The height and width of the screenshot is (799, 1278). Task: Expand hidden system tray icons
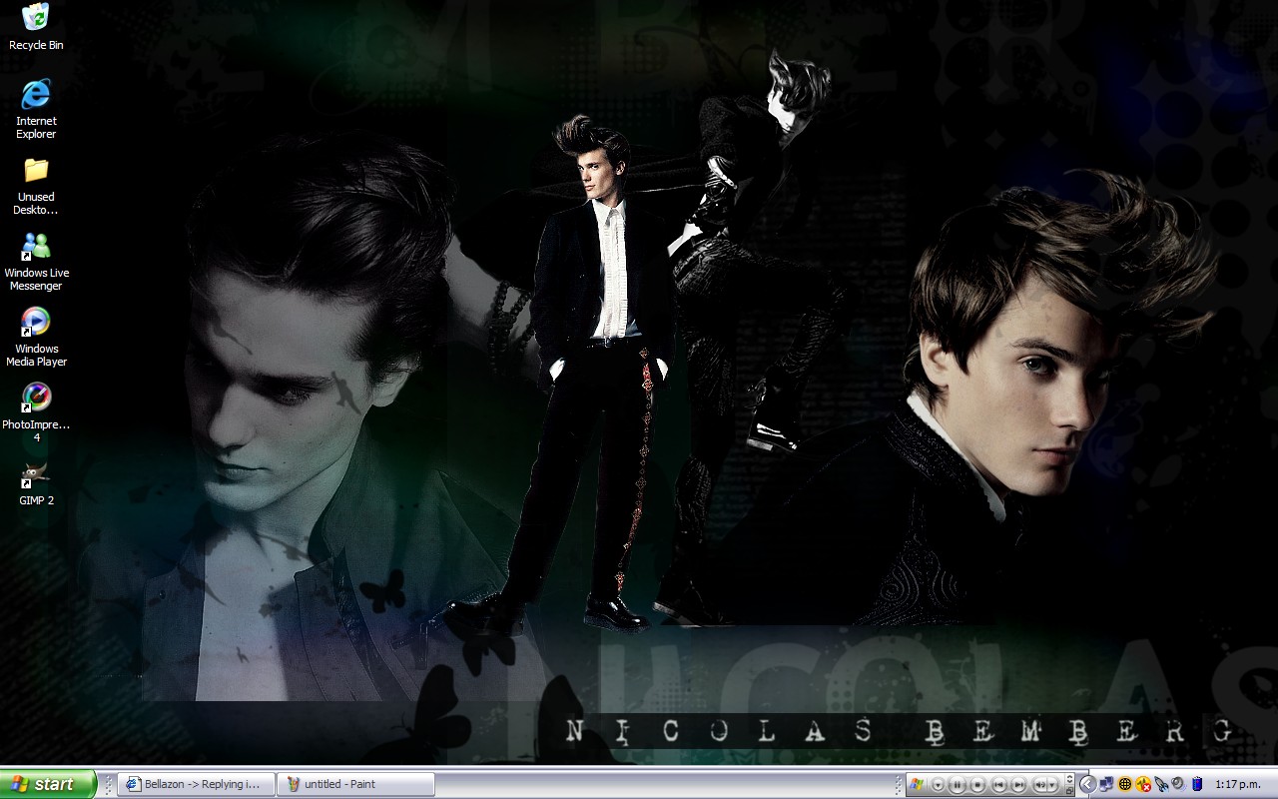coord(1088,784)
